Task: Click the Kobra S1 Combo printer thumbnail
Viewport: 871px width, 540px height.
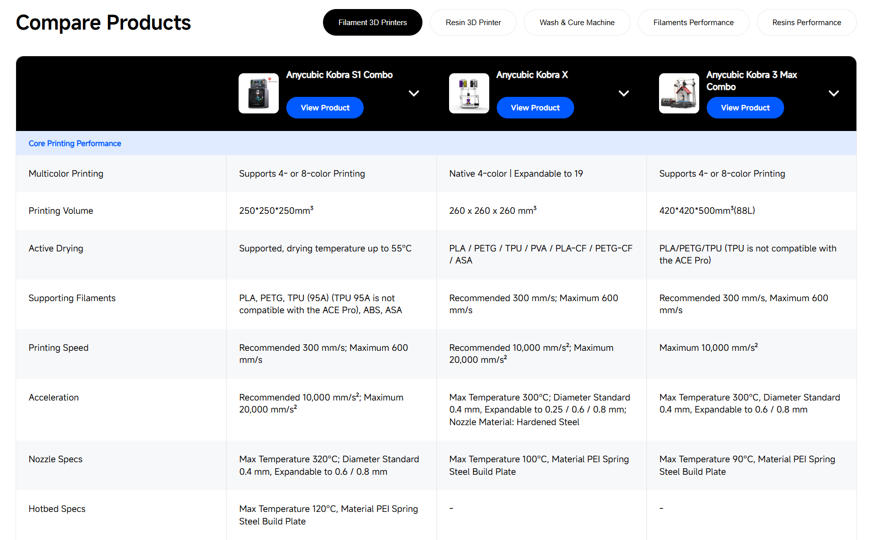Action: [259, 93]
